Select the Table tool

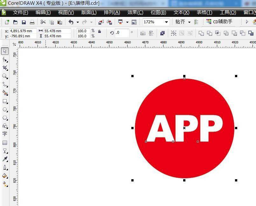(5, 143)
